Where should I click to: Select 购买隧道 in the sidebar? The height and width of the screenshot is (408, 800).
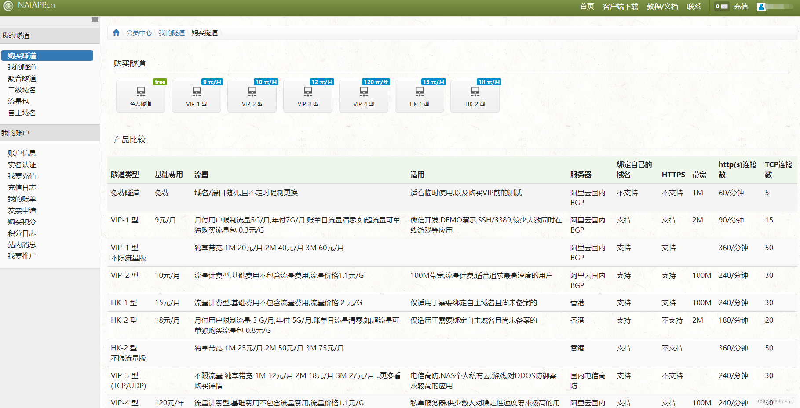(47, 55)
